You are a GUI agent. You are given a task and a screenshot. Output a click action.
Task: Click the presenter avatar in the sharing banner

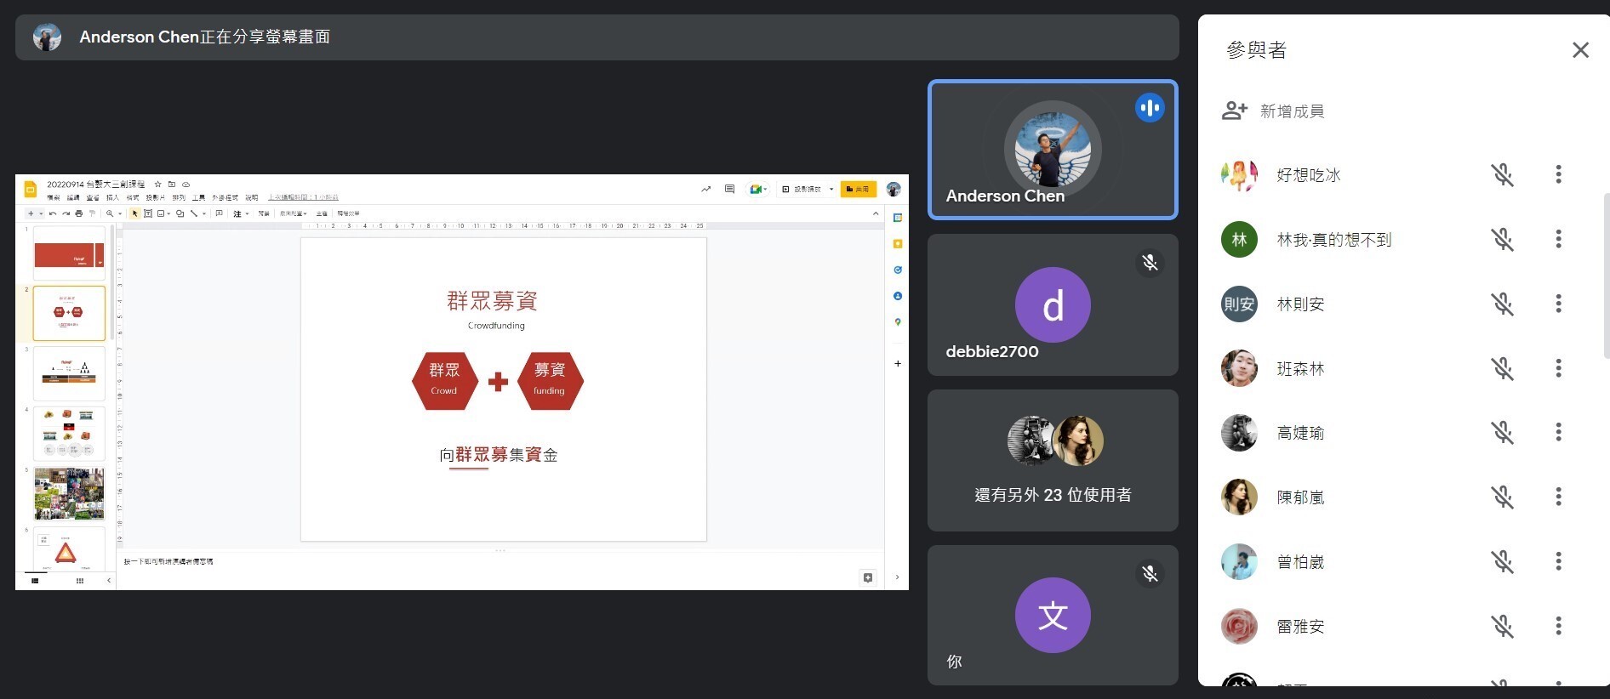(47, 37)
